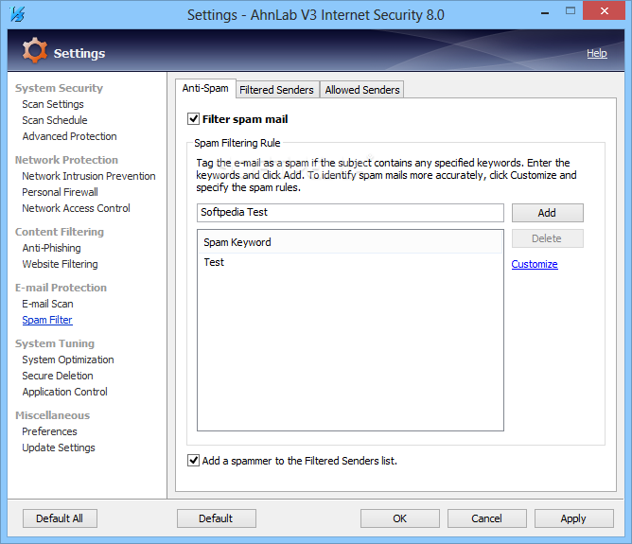Maximize the Settings window
Screen dimensions: 632x544
tap(571, 11)
